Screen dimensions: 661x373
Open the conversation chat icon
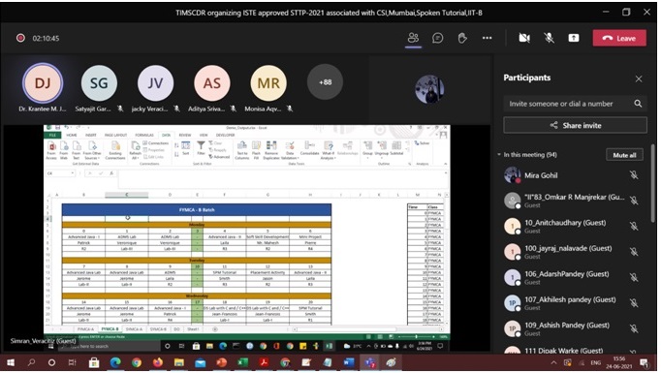437,39
